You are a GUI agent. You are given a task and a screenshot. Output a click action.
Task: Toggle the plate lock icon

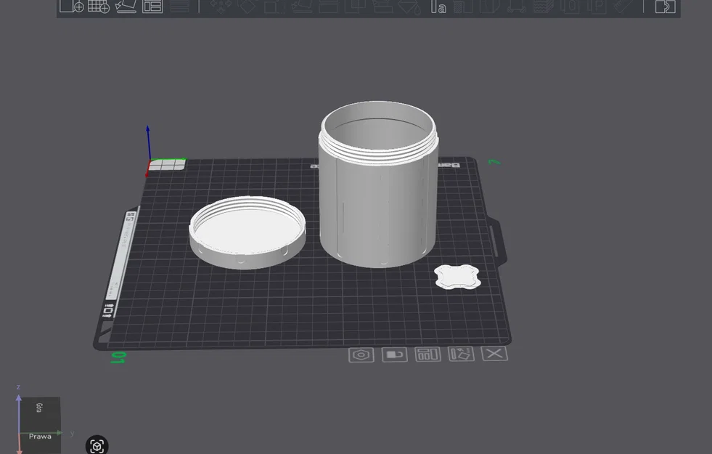pyautogui.click(x=395, y=354)
